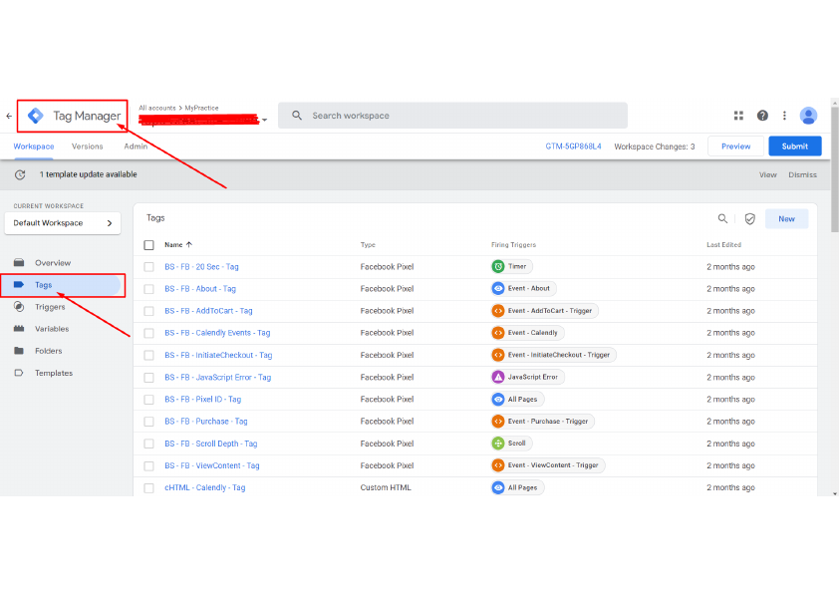Open the Default Workspace selector
The width and height of the screenshot is (839, 593).
[63, 223]
